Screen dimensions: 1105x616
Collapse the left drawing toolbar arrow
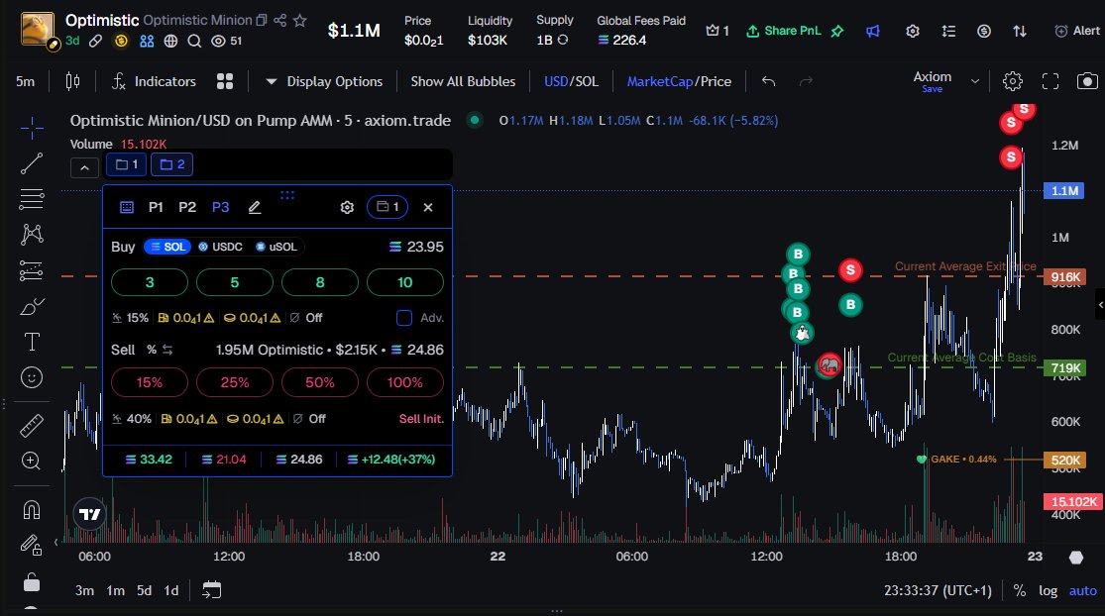tap(56, 542)
